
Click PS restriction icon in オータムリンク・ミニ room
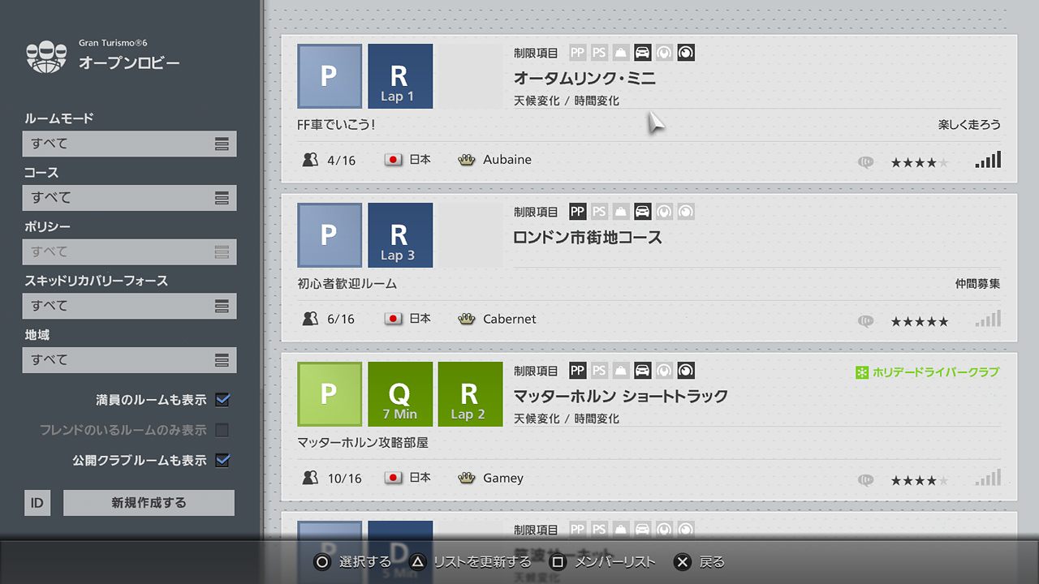click(599, 53)
